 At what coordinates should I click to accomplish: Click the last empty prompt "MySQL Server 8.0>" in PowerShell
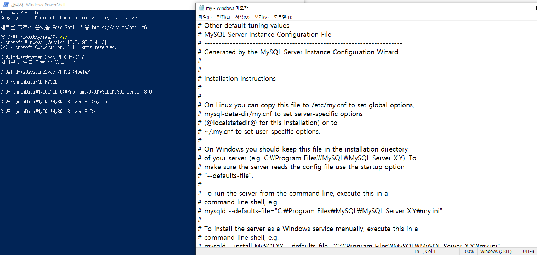(x=47, y=111)
